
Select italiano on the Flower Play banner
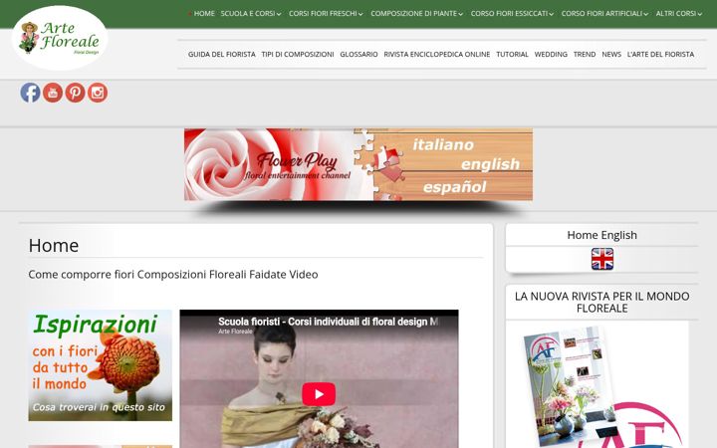point(443,145)
